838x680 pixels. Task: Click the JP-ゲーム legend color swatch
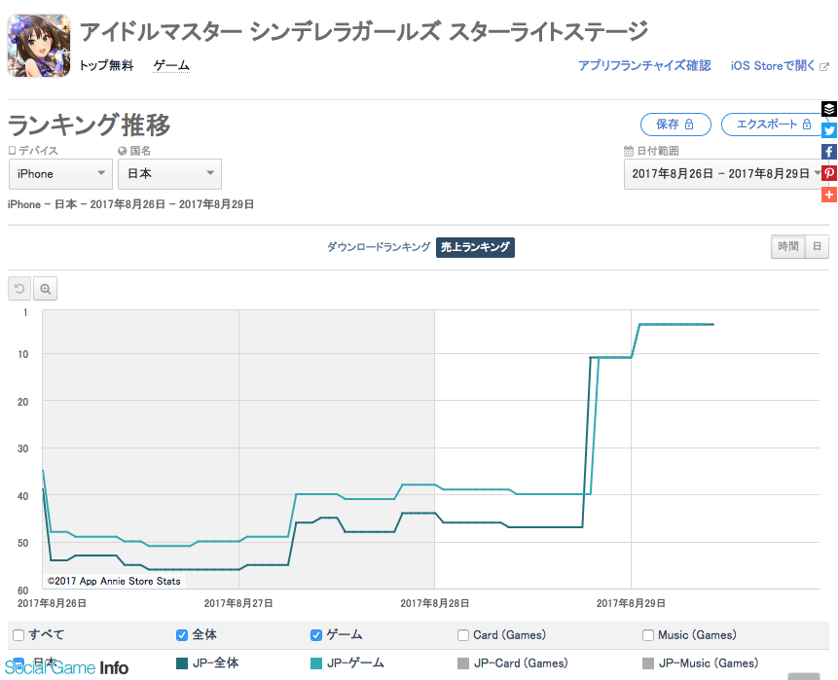pos(316,663)
